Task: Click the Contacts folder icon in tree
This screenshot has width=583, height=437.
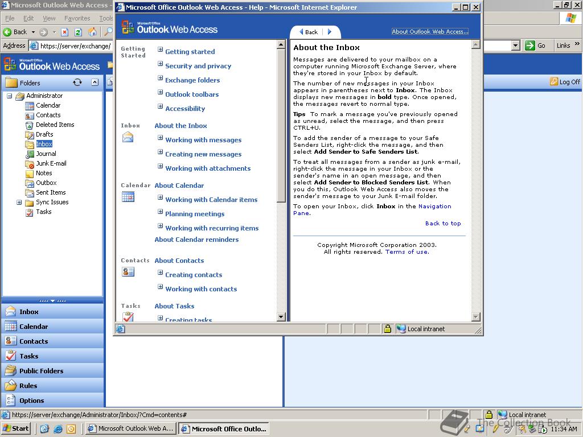Action: pyautogui.click(x=30, y=115)
